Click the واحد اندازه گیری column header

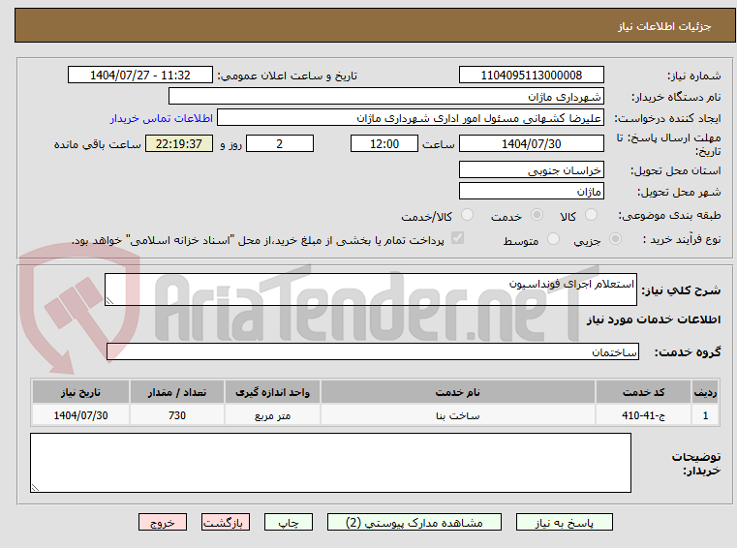pyautogui.click(x=272, y=392)
